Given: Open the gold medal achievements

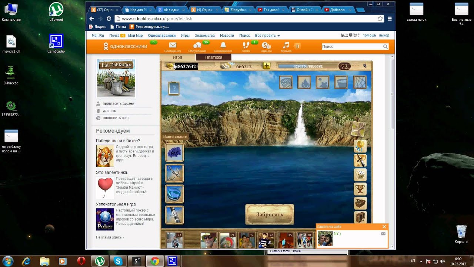Looking at the screenshot, I should [x=360, y=146].
